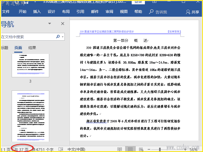The height and width of the screenshot is (152, 203).
Task: Switch to Read Mode view
Action: [120, 149]
